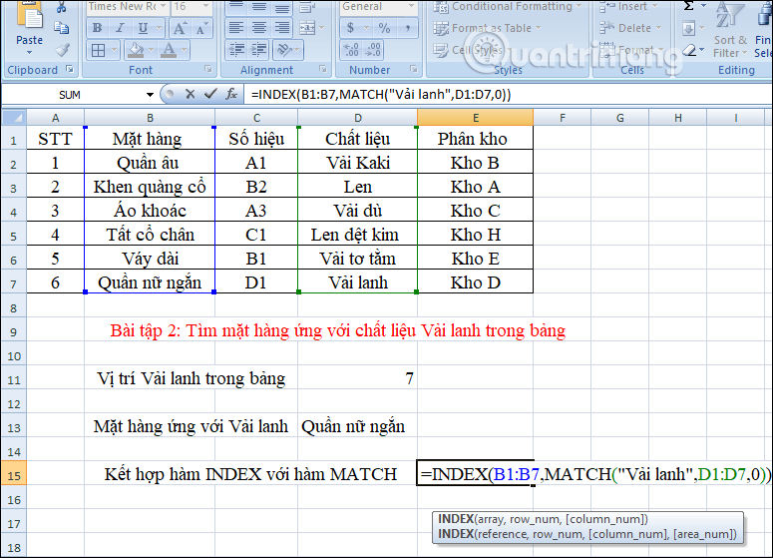The image size is (773, 558).
Task: Toggle Bottom Align vertical alignment
Action: 282,7
